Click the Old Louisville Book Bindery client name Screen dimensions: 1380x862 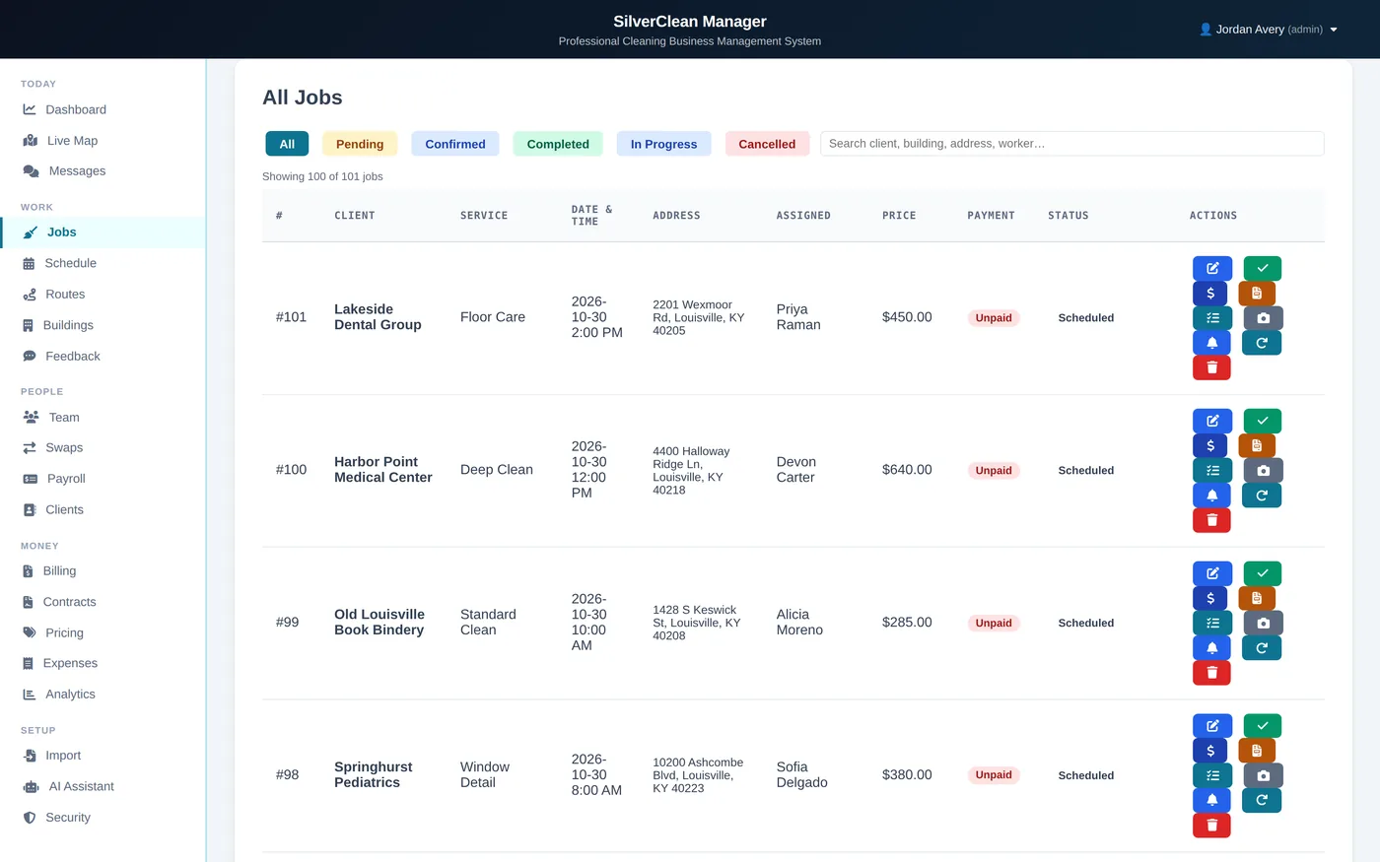click(x=379, y=623)
